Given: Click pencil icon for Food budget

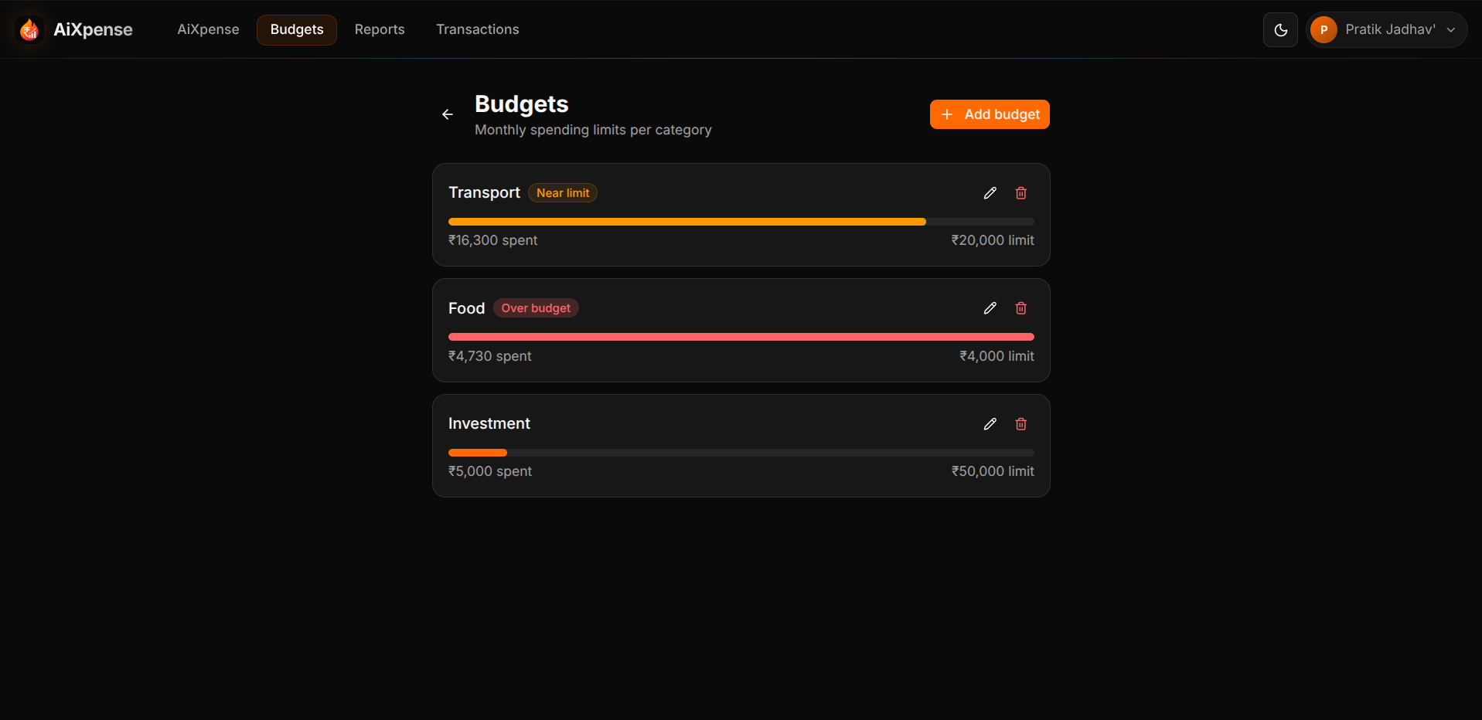Looking at the screenshot, I should point(990,308).
